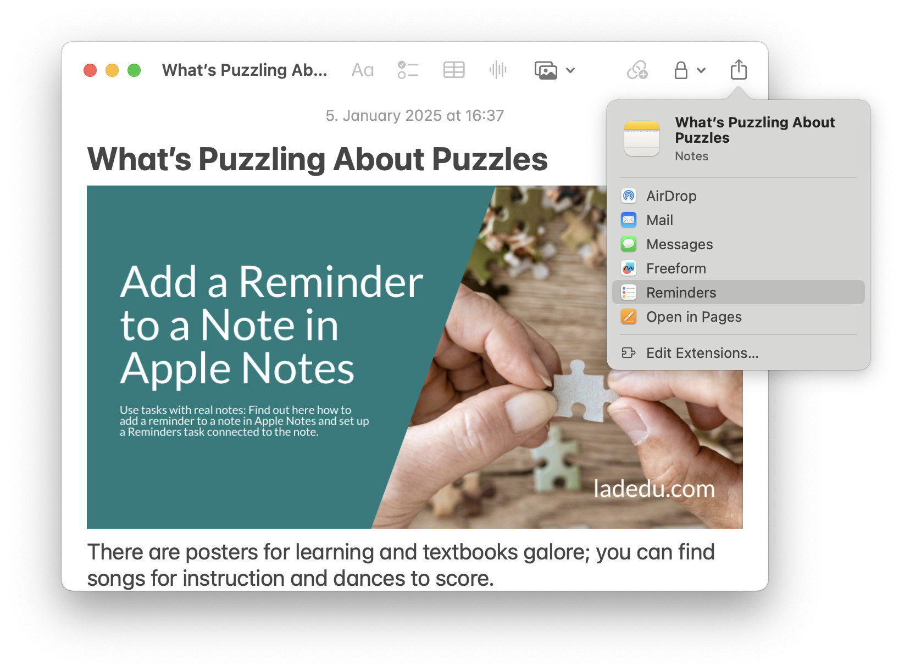This screenshot has width=910, height=672.
Task: Choose Reminders in share menu
Action: point(739,293)
